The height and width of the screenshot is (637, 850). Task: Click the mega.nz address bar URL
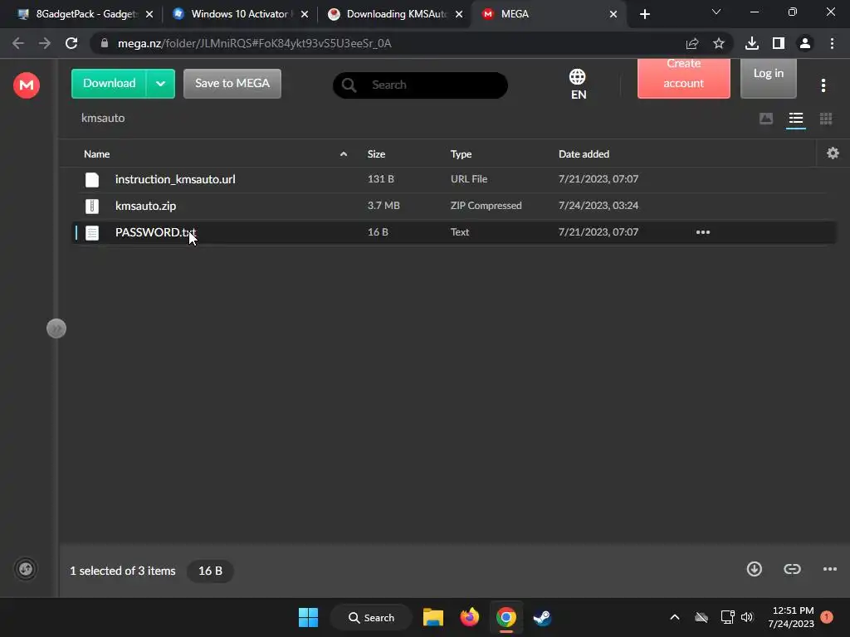coord(254,43)
